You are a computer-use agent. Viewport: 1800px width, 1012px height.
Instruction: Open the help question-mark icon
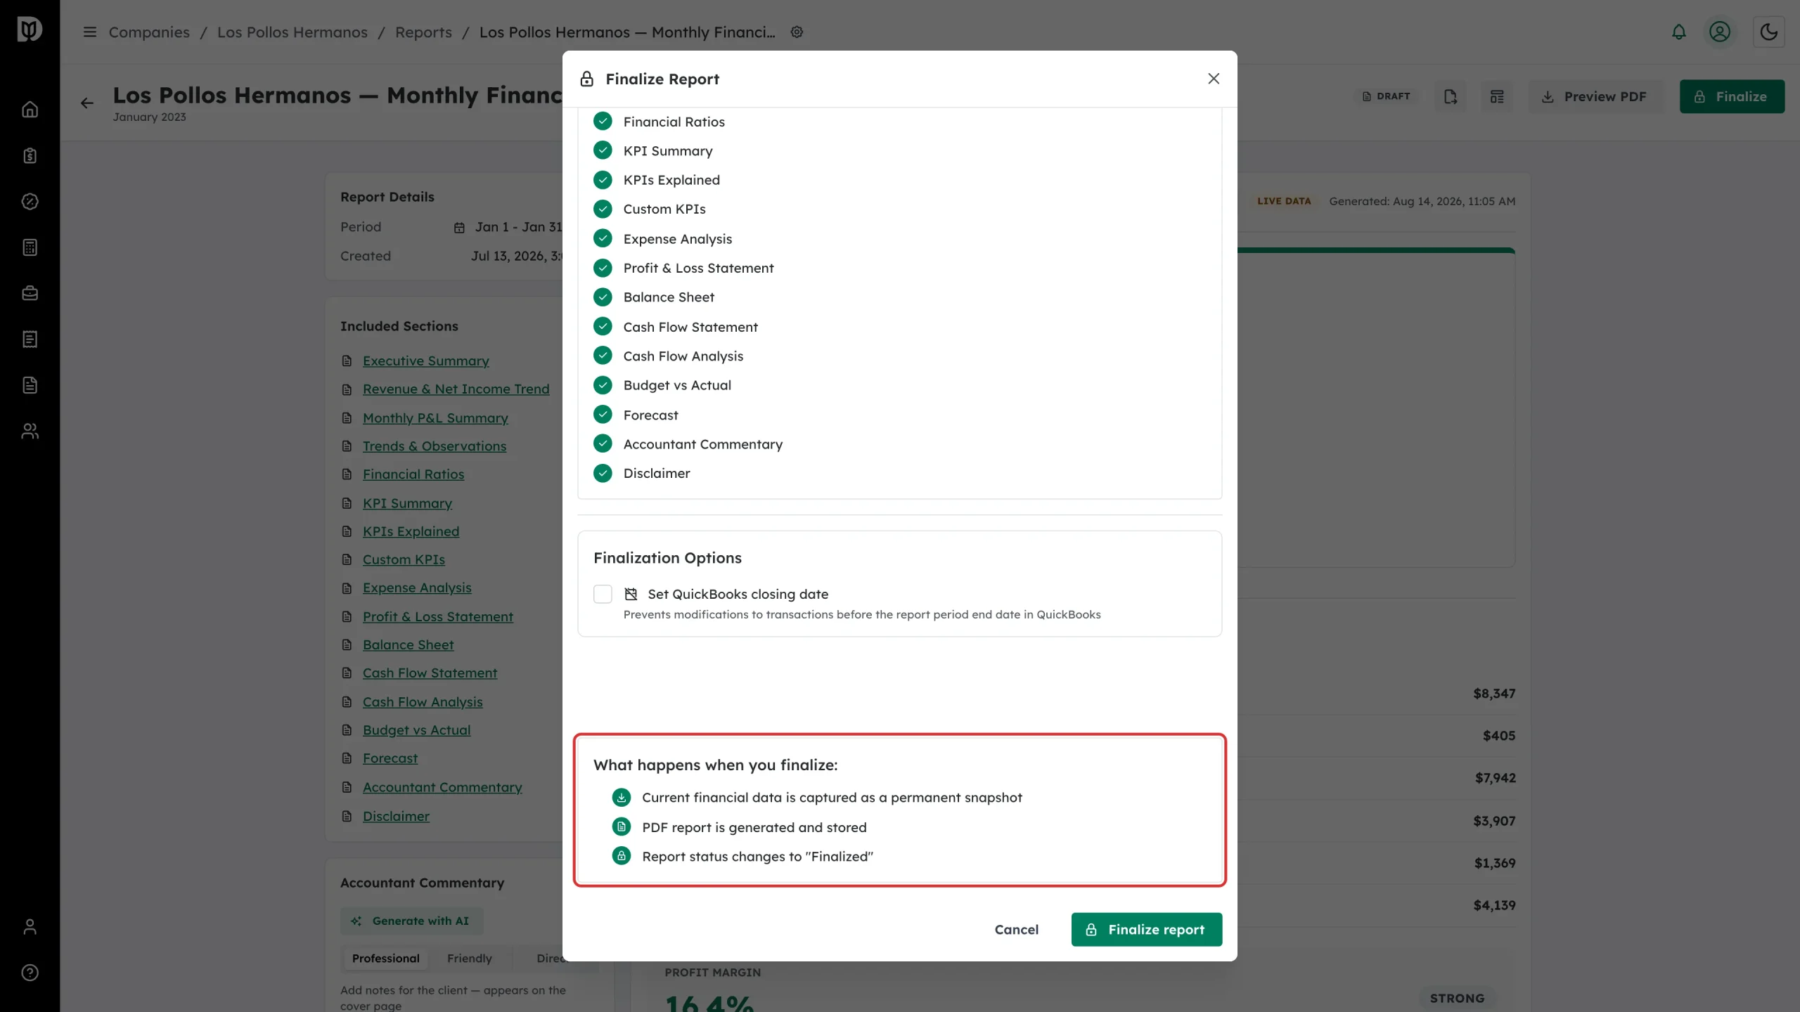coord(30,973)
